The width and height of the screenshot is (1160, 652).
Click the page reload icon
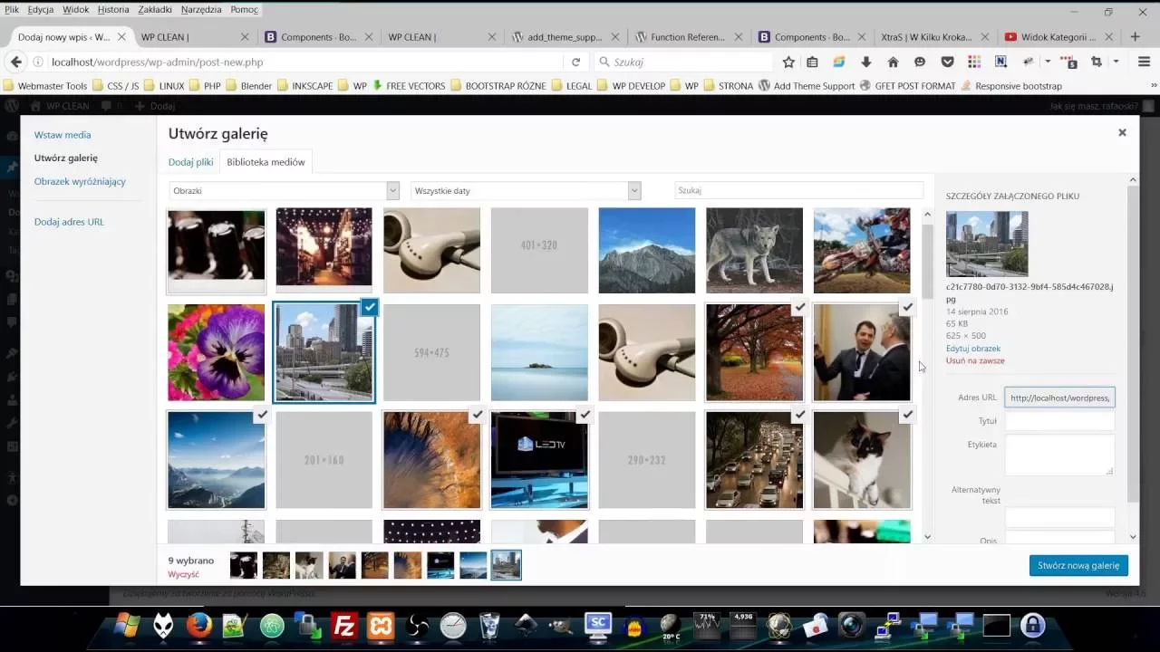575,62
